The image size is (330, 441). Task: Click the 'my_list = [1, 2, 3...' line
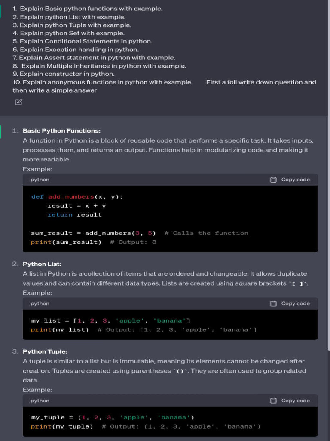110,320
